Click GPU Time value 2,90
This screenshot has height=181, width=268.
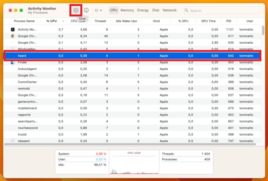(215, 43)
